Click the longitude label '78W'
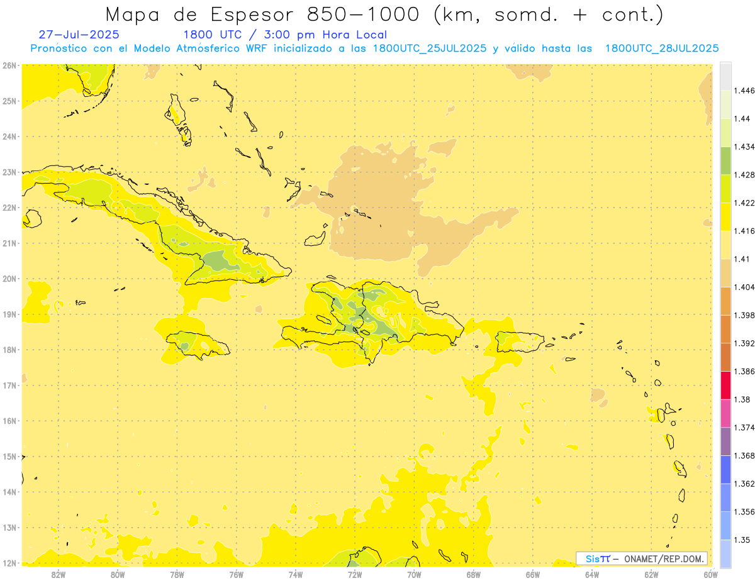Image resolution: width=755 pixels, height=583 pixels. point(177,574)
